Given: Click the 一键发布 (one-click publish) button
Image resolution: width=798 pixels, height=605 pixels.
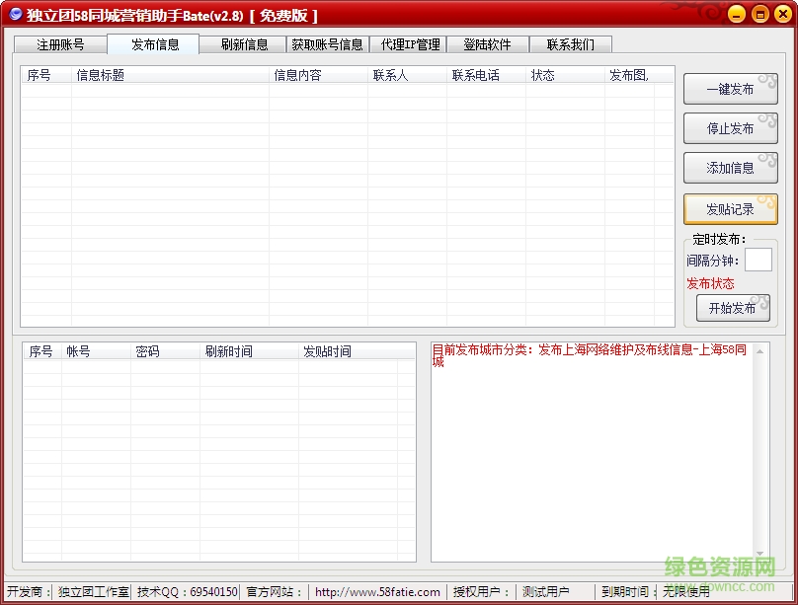Looking at the screenshot, I should coord(729,88).
